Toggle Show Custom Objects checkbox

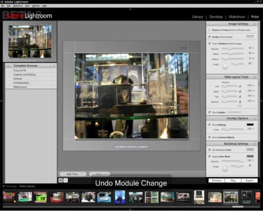coord(210,137)
